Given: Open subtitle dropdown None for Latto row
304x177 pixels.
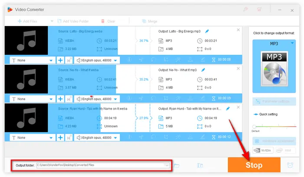Looking at the screenshot, I should pyautogui.click(x=33, y=60).
